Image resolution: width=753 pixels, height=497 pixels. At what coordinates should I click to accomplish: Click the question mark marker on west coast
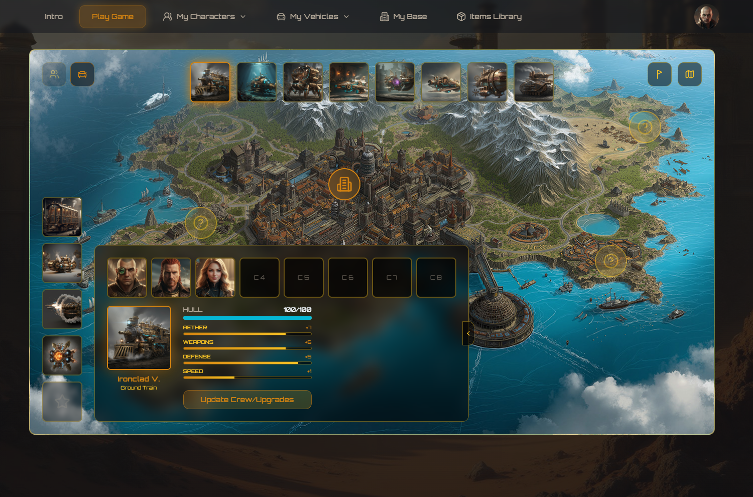[201, 222]
